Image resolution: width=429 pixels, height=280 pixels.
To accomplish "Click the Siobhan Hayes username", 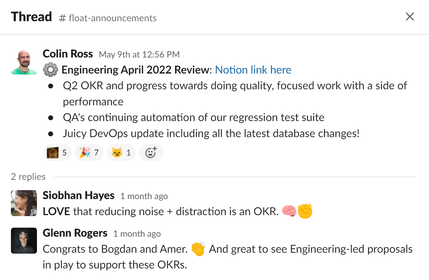I will pos(78,195).
